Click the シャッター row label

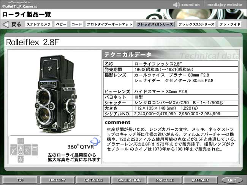[115, 103]
